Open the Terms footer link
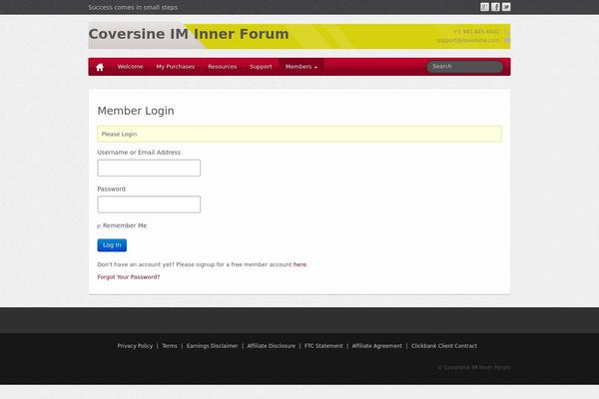Image resolution: width=599 pixels, height=399 pixels. (170, 346)
